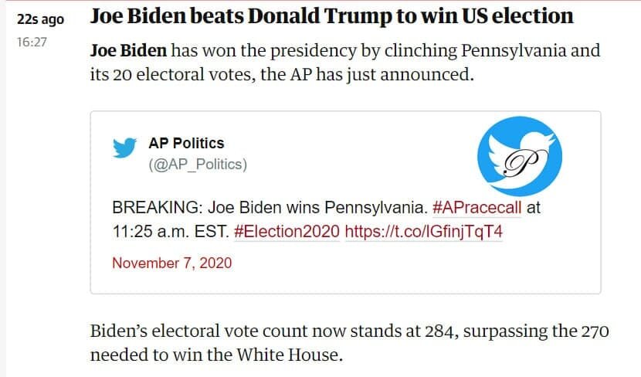Screen dimensions: 641x377
Task: Click the 16:27 post time
Action: 32,42
